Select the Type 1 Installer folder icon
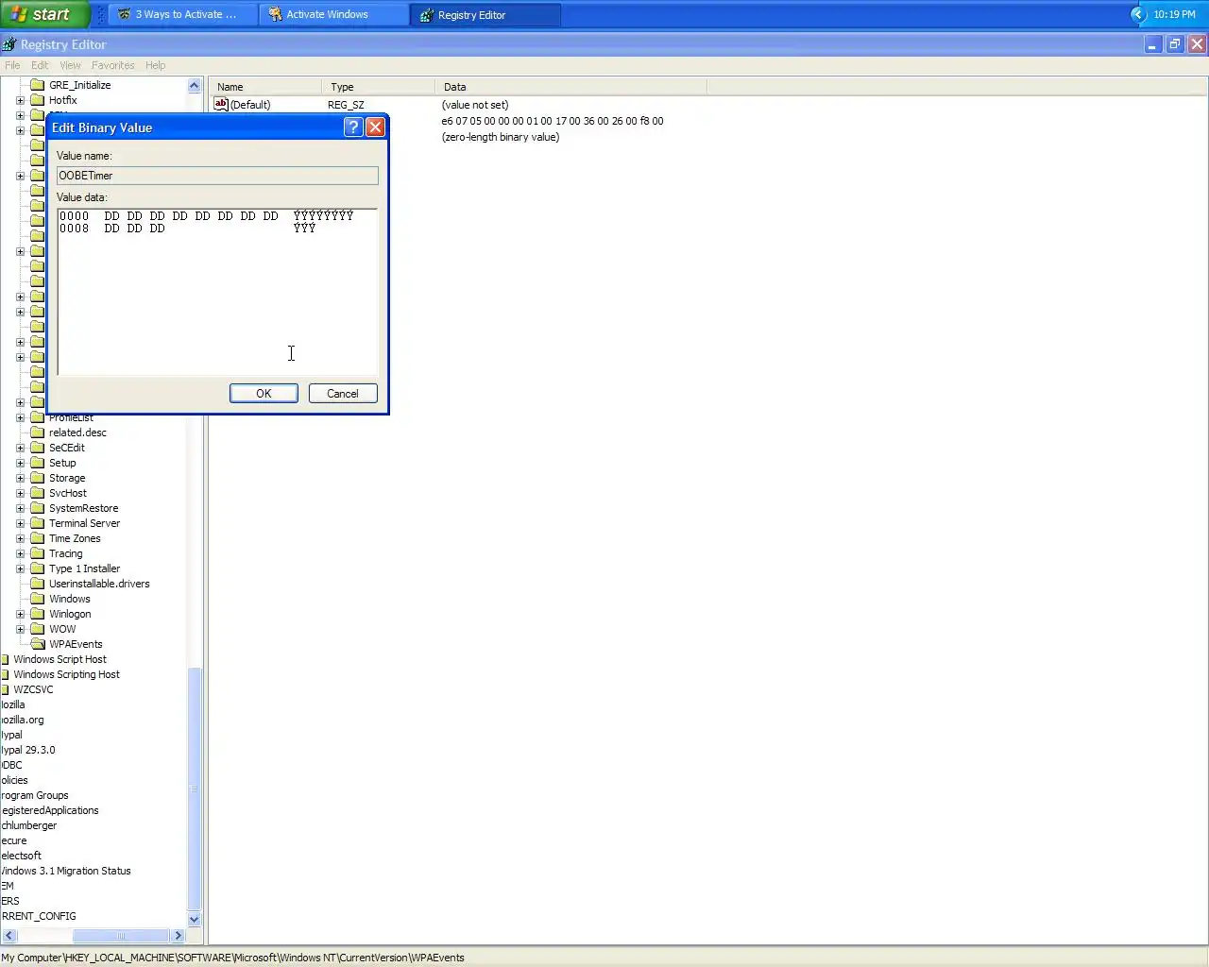Viewport: 1209px width, 967px height. (x=38, y=568)
